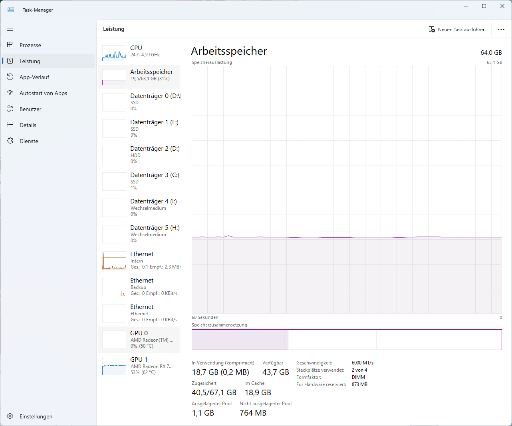
Task: Select the CPU performance entry
Action: tap(139, 52)
